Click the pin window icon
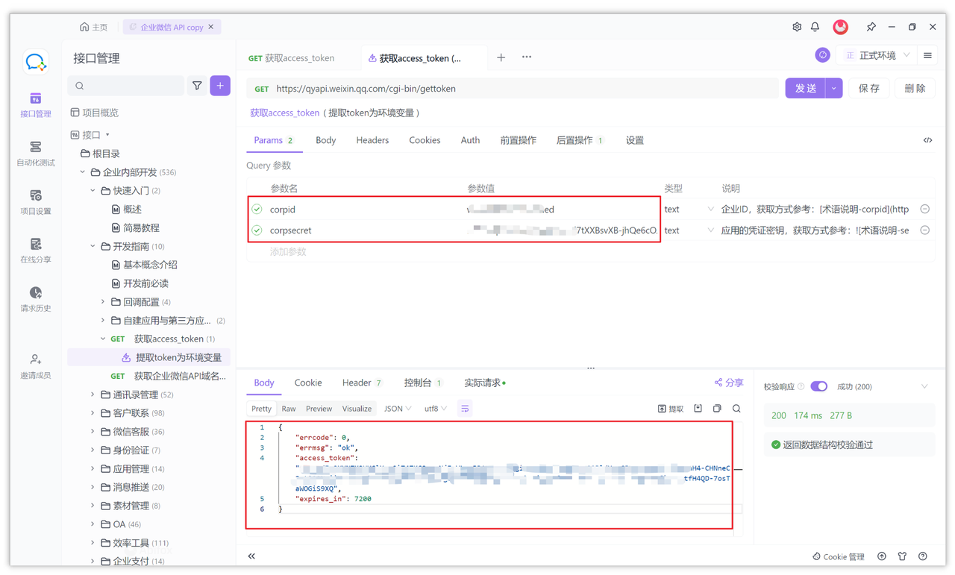Viewport: 955px width, 575px height. pos(871,27)
